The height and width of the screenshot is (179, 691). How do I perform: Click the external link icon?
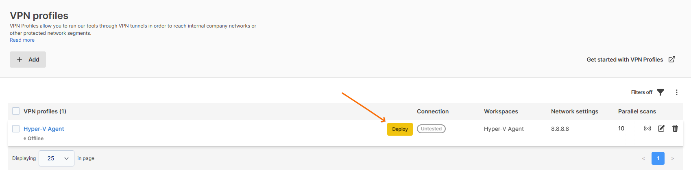click(x=672, y=60)
